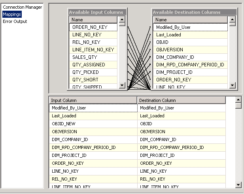This screenshot has width=244, height=194.
Task: Sort by the Destination Column header
Action: [181, 100]
